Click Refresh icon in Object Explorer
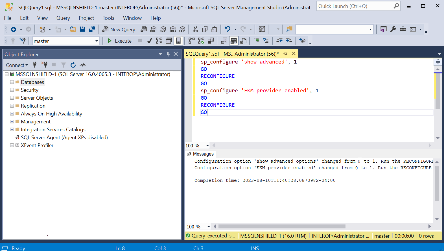The height and width of the screenshot is (251, 444). 73,65
